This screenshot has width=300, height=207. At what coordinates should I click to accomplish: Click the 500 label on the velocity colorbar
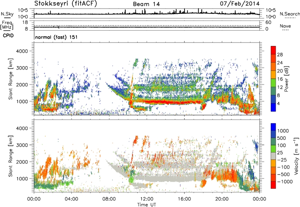tap(282, 138)
